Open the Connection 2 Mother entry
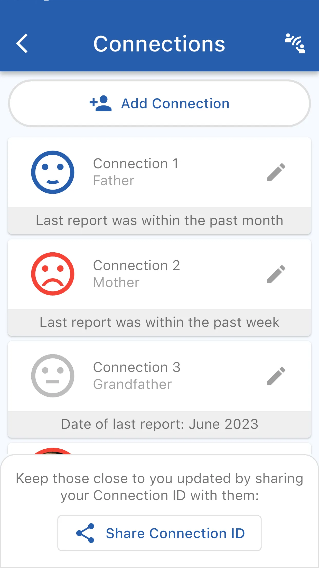Viewport: 319px width, 568px height. [137, 274]
